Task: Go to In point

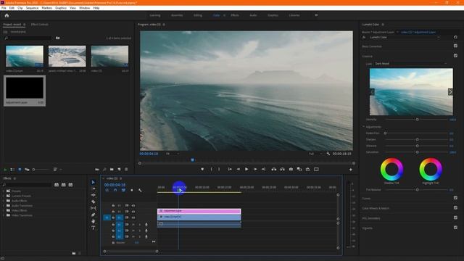Action: 230,169
